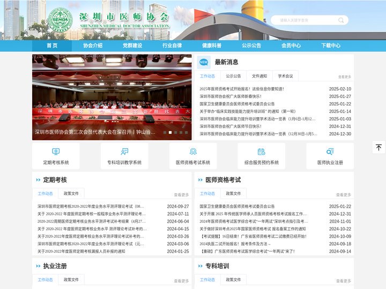Select the fifth carousel indicator dot
Image resolution: width=386 pixels, height=289 pixels.
click(x=187, y=132)
